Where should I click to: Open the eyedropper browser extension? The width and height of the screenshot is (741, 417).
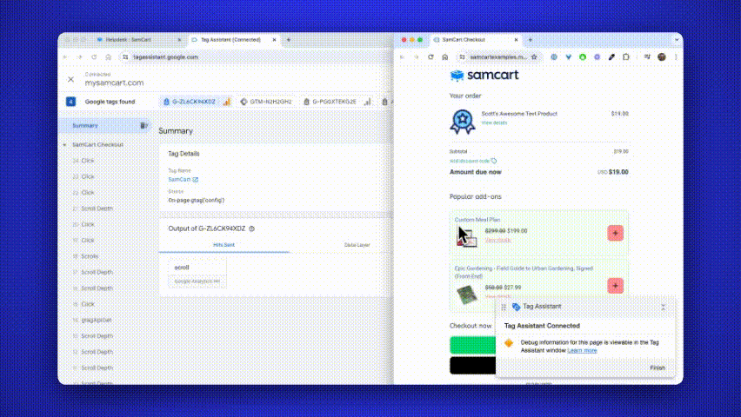(x=611, y=57)
